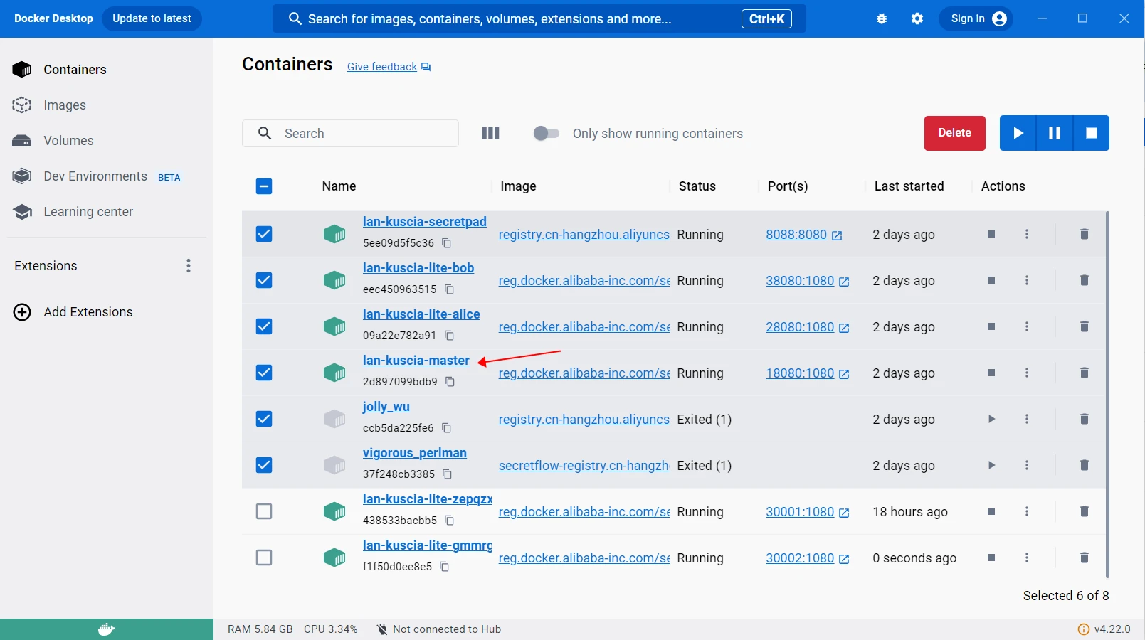The width and height of the screenshot is (1145, 640).
Task: Copy container ID eec450963515
Action: point(450,289)
